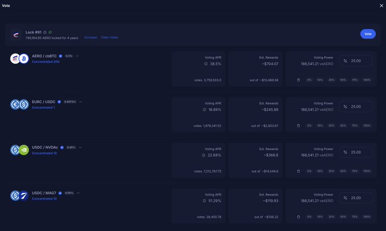
Task: Click the AERO / cbBTC pair name
Action: click(x=44, y=56)
